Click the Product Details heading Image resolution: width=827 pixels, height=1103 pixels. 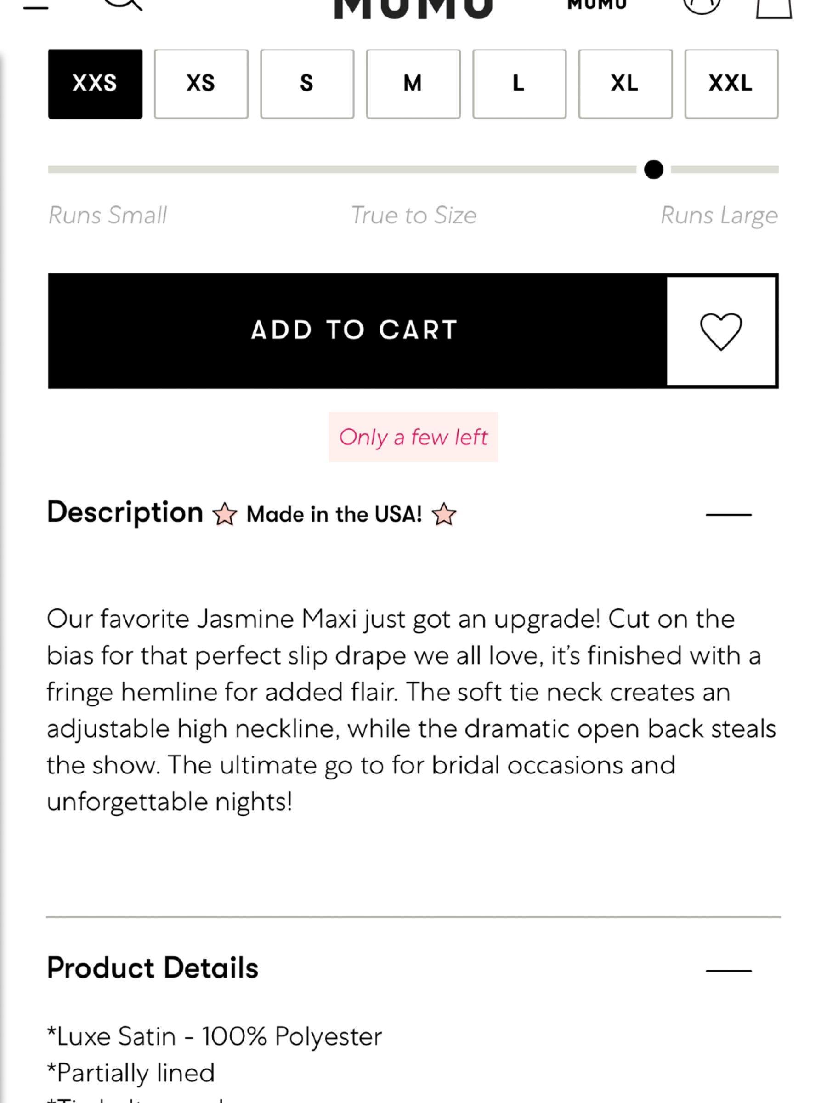[153, 968]
